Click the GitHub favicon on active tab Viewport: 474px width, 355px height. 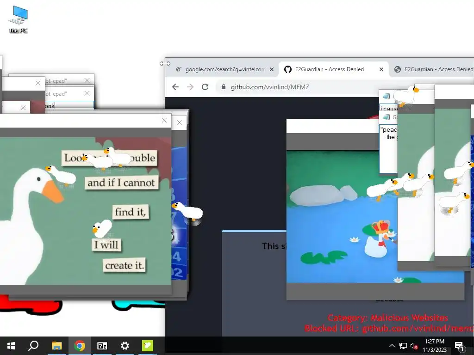point(288,69)
